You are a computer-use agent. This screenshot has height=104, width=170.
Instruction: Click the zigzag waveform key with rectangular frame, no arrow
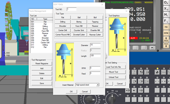[164, 72]
